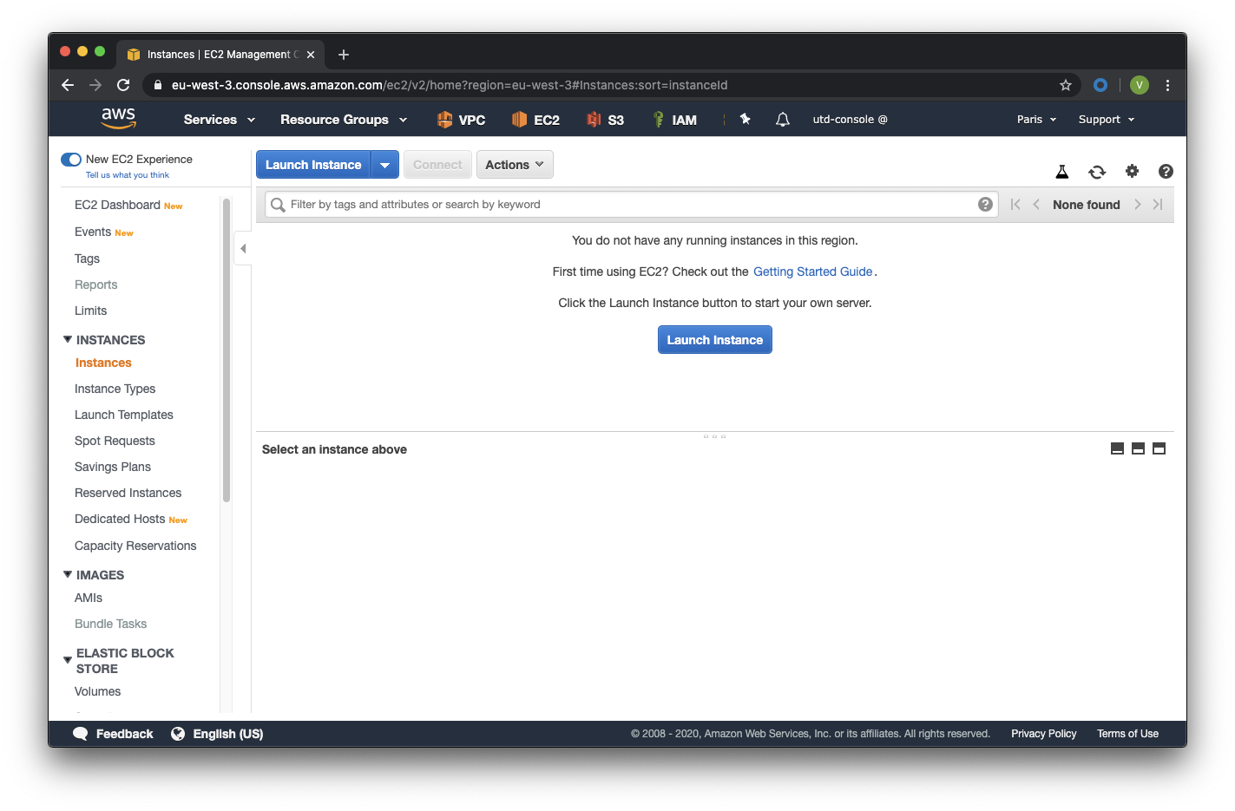Open the Resource Groups dropdown

344,120
